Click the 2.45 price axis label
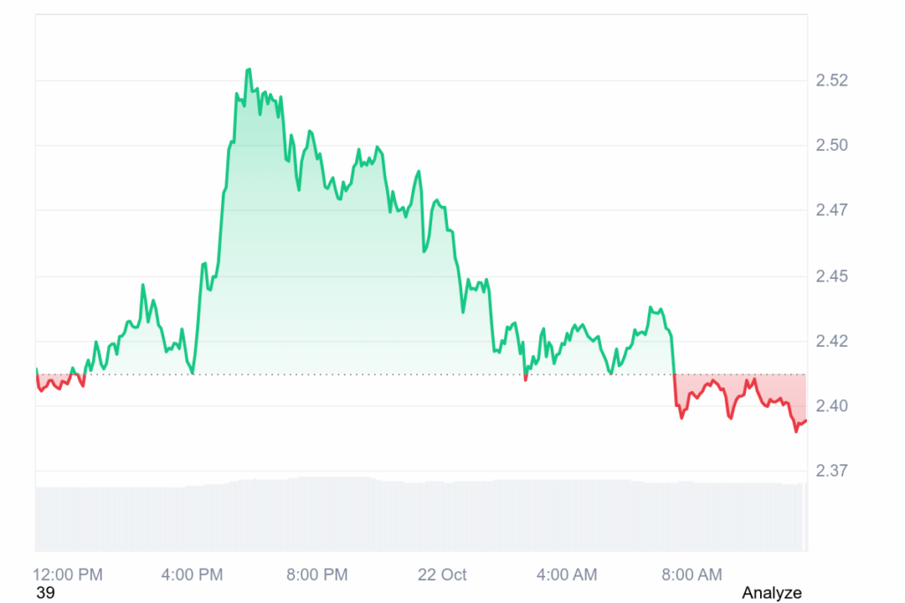 831,276
